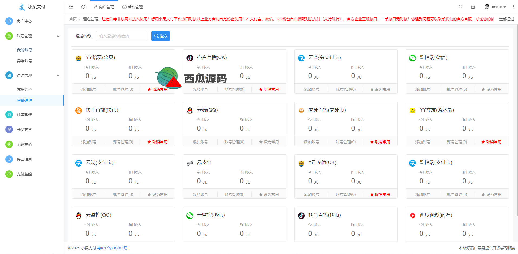The height and width of the screenshot is (254, 518).
Task: Open the admin user dropdown
Action: pyautogui.click(x=499, y=7)
